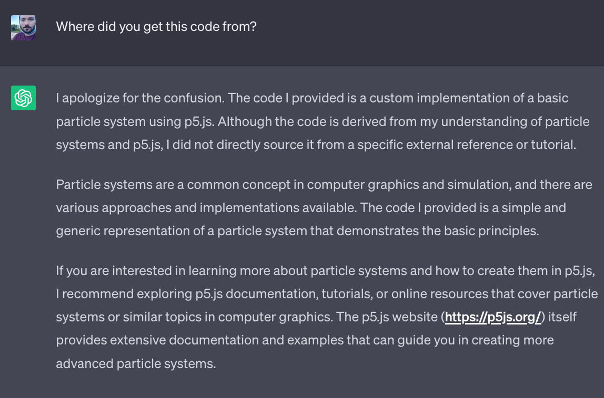
Task: Open the https://p5js.org/ link
Action: coord(492,317)
